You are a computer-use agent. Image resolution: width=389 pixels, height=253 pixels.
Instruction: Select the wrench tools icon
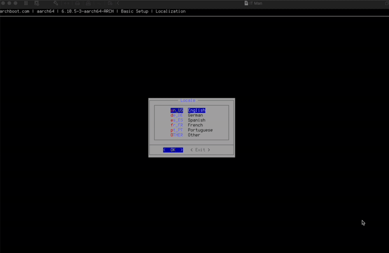pyautogui.click(x=56, y=3)
